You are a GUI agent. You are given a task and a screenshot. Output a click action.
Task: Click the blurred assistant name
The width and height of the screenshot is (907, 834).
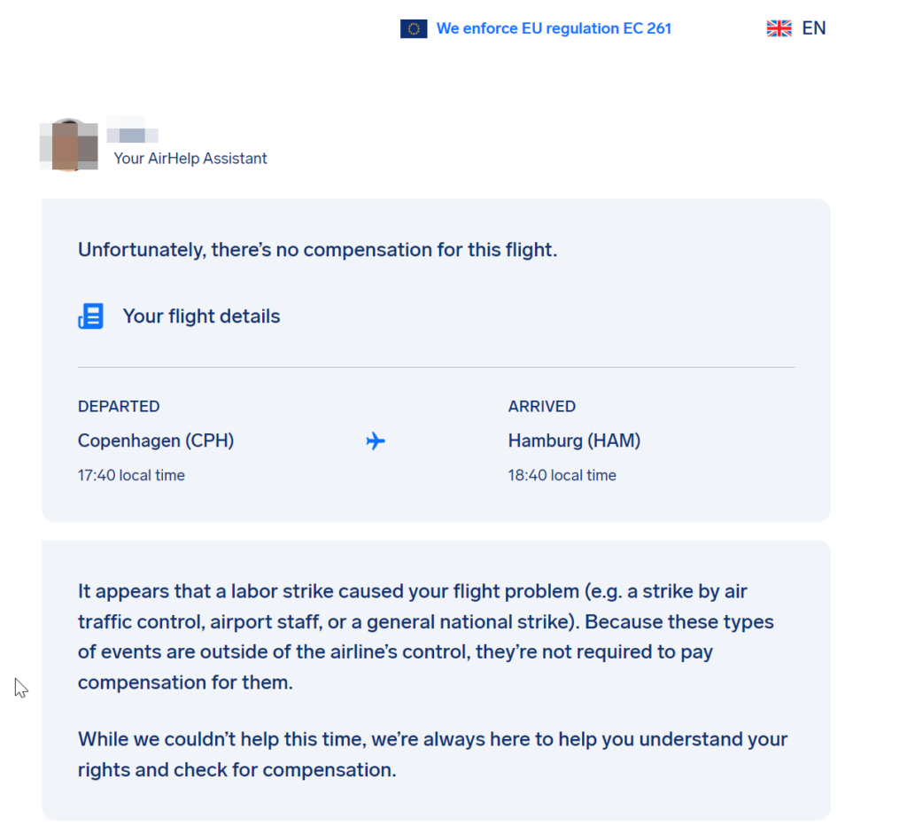pyautogui.click(x=133, y=133)
